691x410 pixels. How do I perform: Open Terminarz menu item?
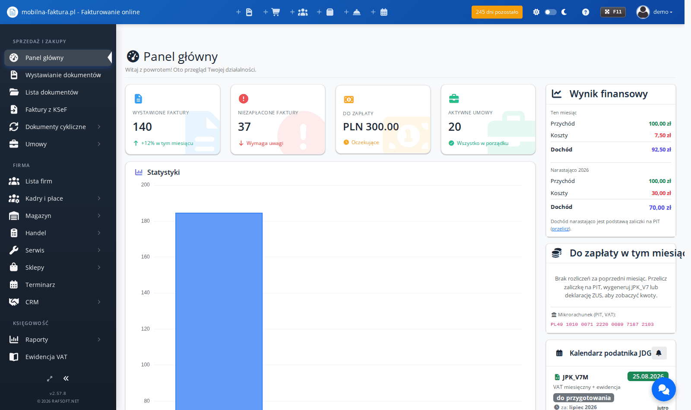[x=58, y=285]
